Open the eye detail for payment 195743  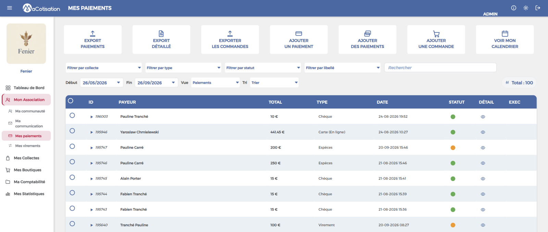[x=483, y=210]
